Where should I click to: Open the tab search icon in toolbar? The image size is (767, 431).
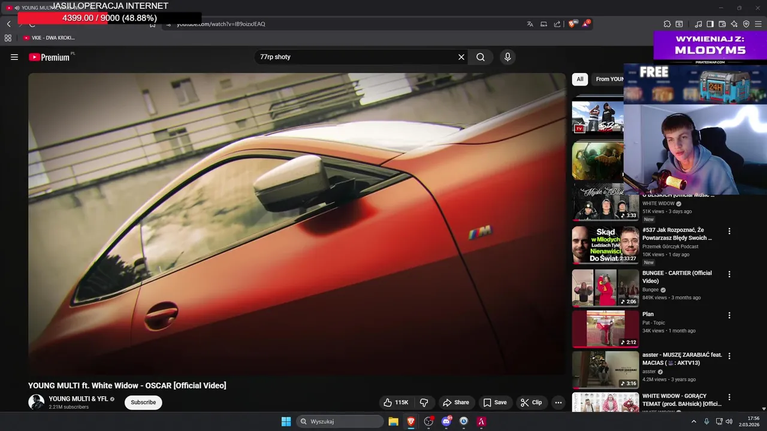pos(679,24)
